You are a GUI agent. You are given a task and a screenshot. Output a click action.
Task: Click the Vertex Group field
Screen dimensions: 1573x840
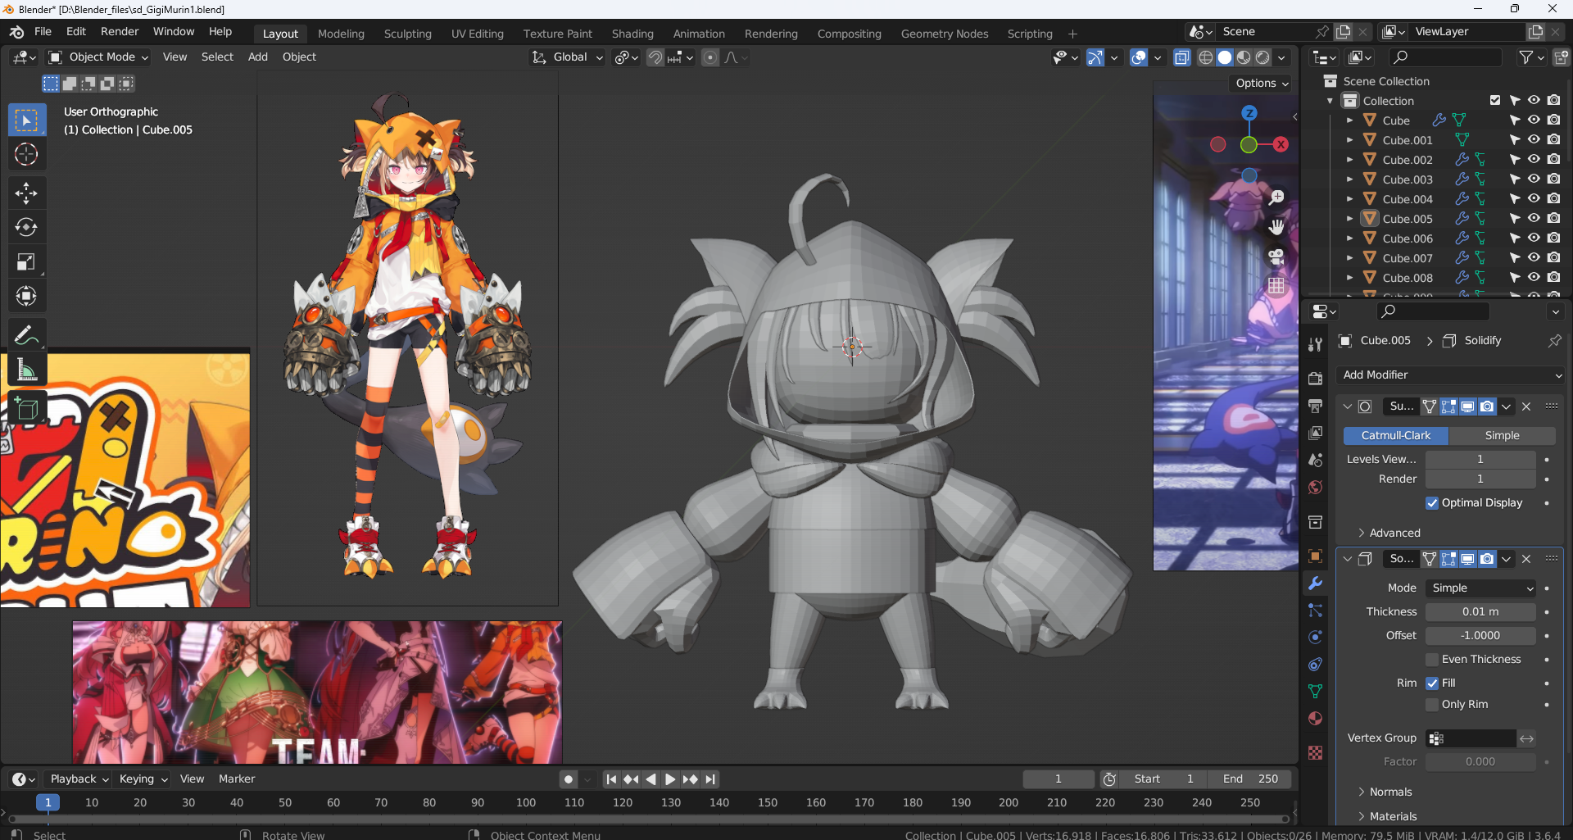click(x=1471, y=739)
